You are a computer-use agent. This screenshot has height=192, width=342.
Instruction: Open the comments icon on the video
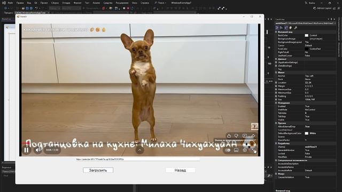(245, 136)
